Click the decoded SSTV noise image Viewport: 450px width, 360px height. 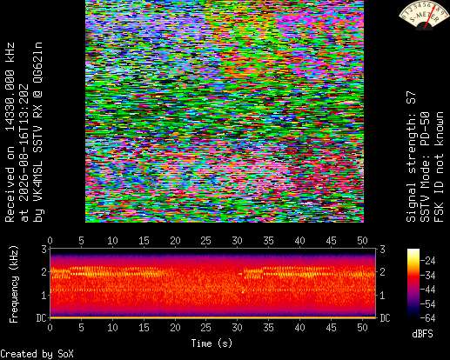[x=225, y=111]
